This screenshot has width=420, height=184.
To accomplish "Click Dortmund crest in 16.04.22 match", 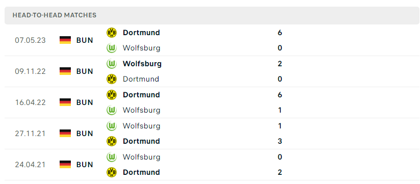I will 112,95.
